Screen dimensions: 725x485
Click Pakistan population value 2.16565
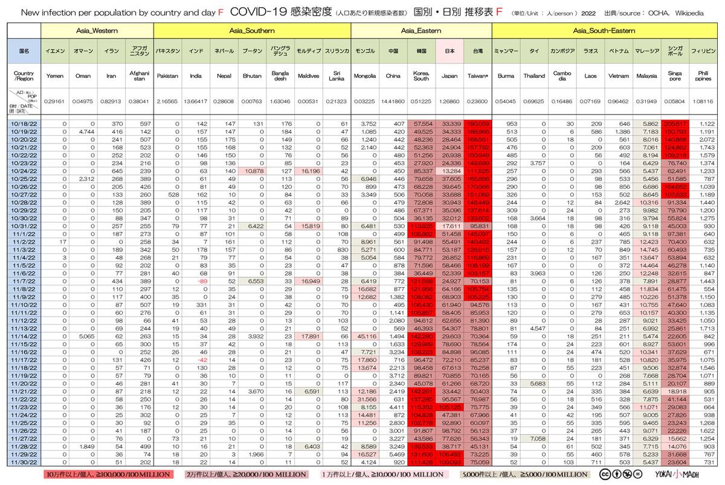click(167, 101)
